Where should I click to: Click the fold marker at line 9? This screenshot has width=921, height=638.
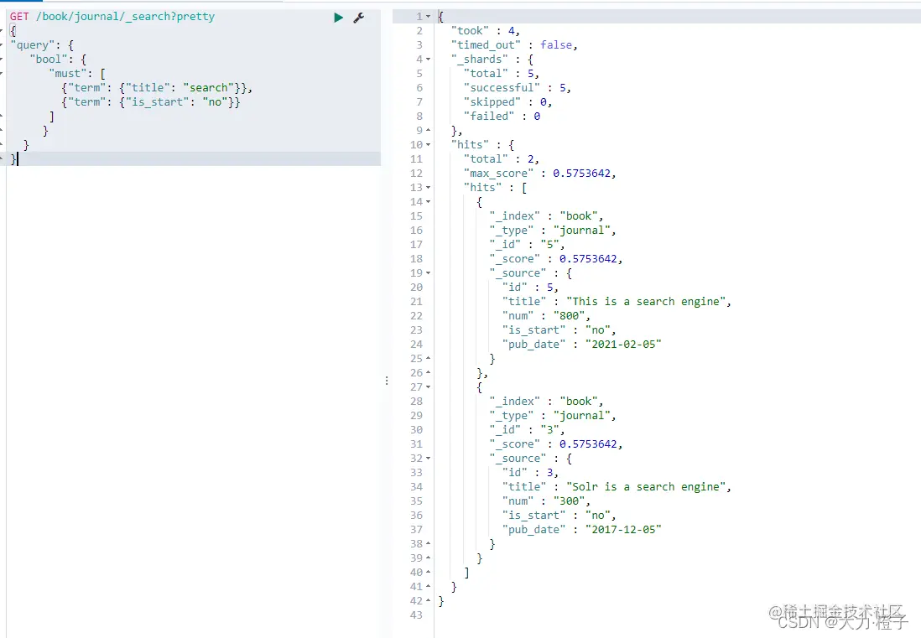pyautogui.click(x=428, y=130)
